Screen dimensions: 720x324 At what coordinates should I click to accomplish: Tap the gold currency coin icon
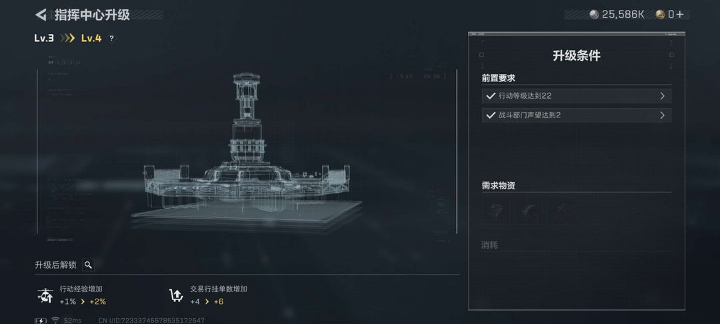pyautogui.click(x=660, y=15)
